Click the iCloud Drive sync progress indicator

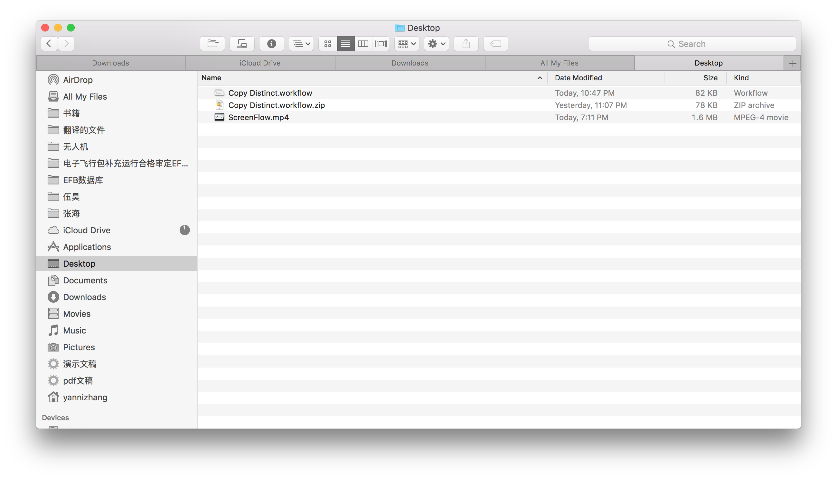185,230
